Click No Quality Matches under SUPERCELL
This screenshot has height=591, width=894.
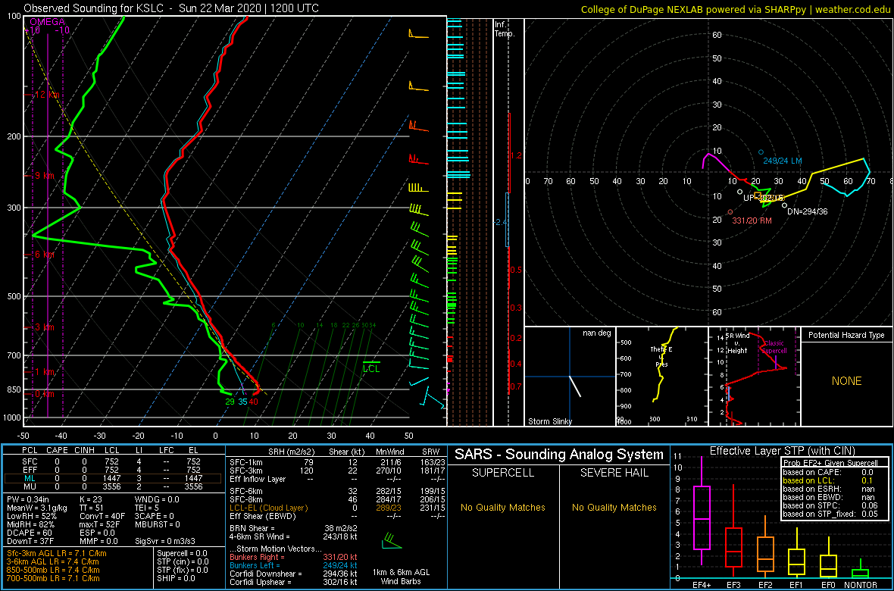click(504, 508)
